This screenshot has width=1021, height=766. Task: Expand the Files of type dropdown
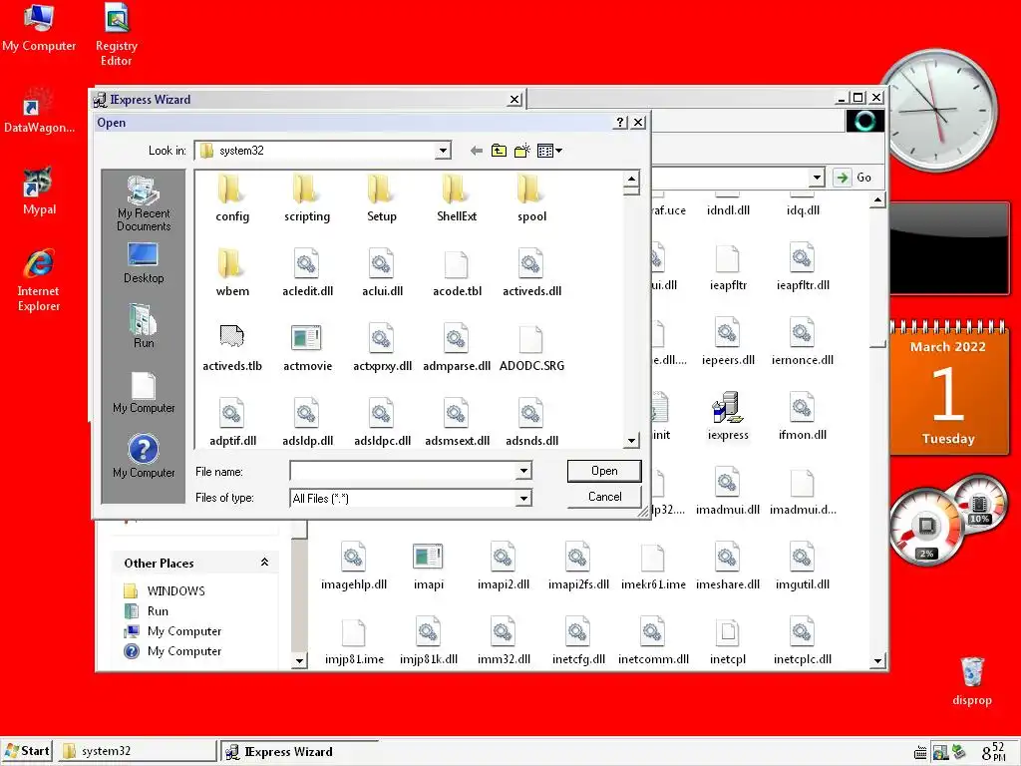pos(523,499)
